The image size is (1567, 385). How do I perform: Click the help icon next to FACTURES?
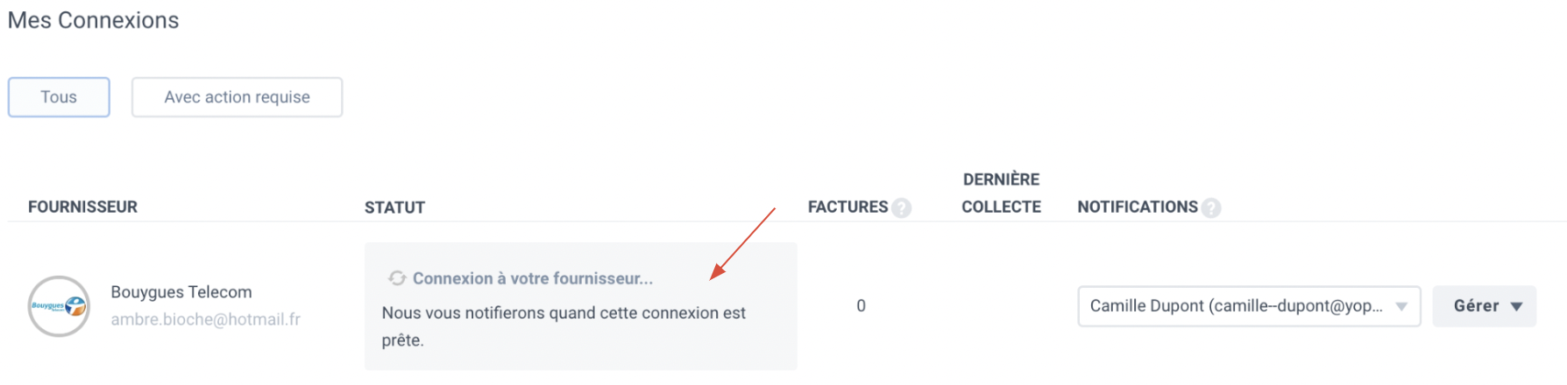click(901, 208)
